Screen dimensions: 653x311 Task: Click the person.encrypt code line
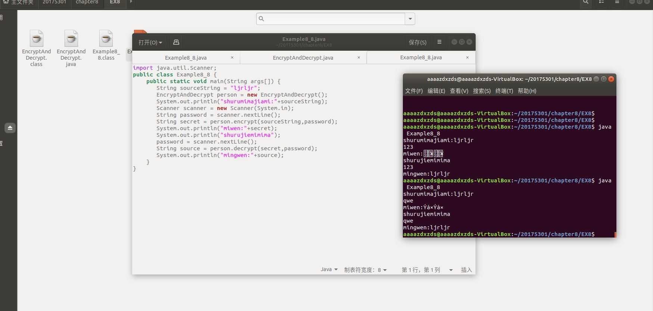coord(247,122)
